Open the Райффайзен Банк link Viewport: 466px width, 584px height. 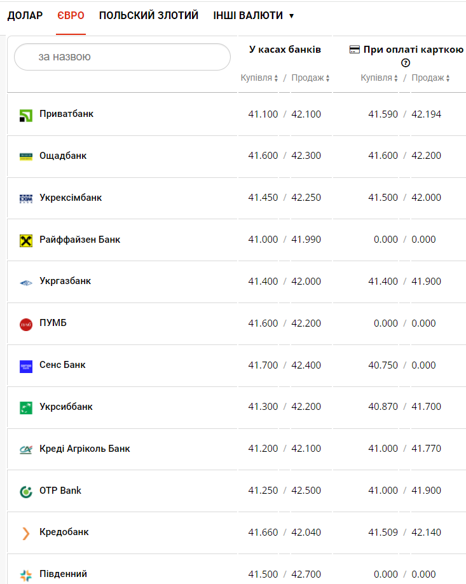coord(79,240)
